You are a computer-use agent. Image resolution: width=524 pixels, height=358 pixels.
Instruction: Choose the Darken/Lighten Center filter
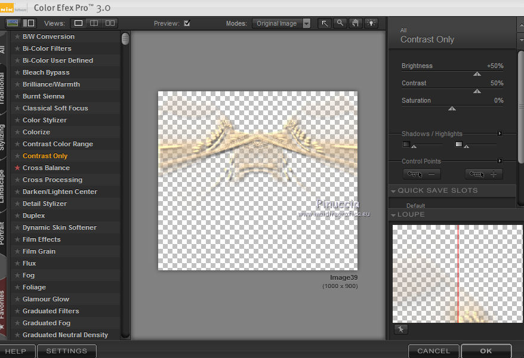tap(65, 192)
